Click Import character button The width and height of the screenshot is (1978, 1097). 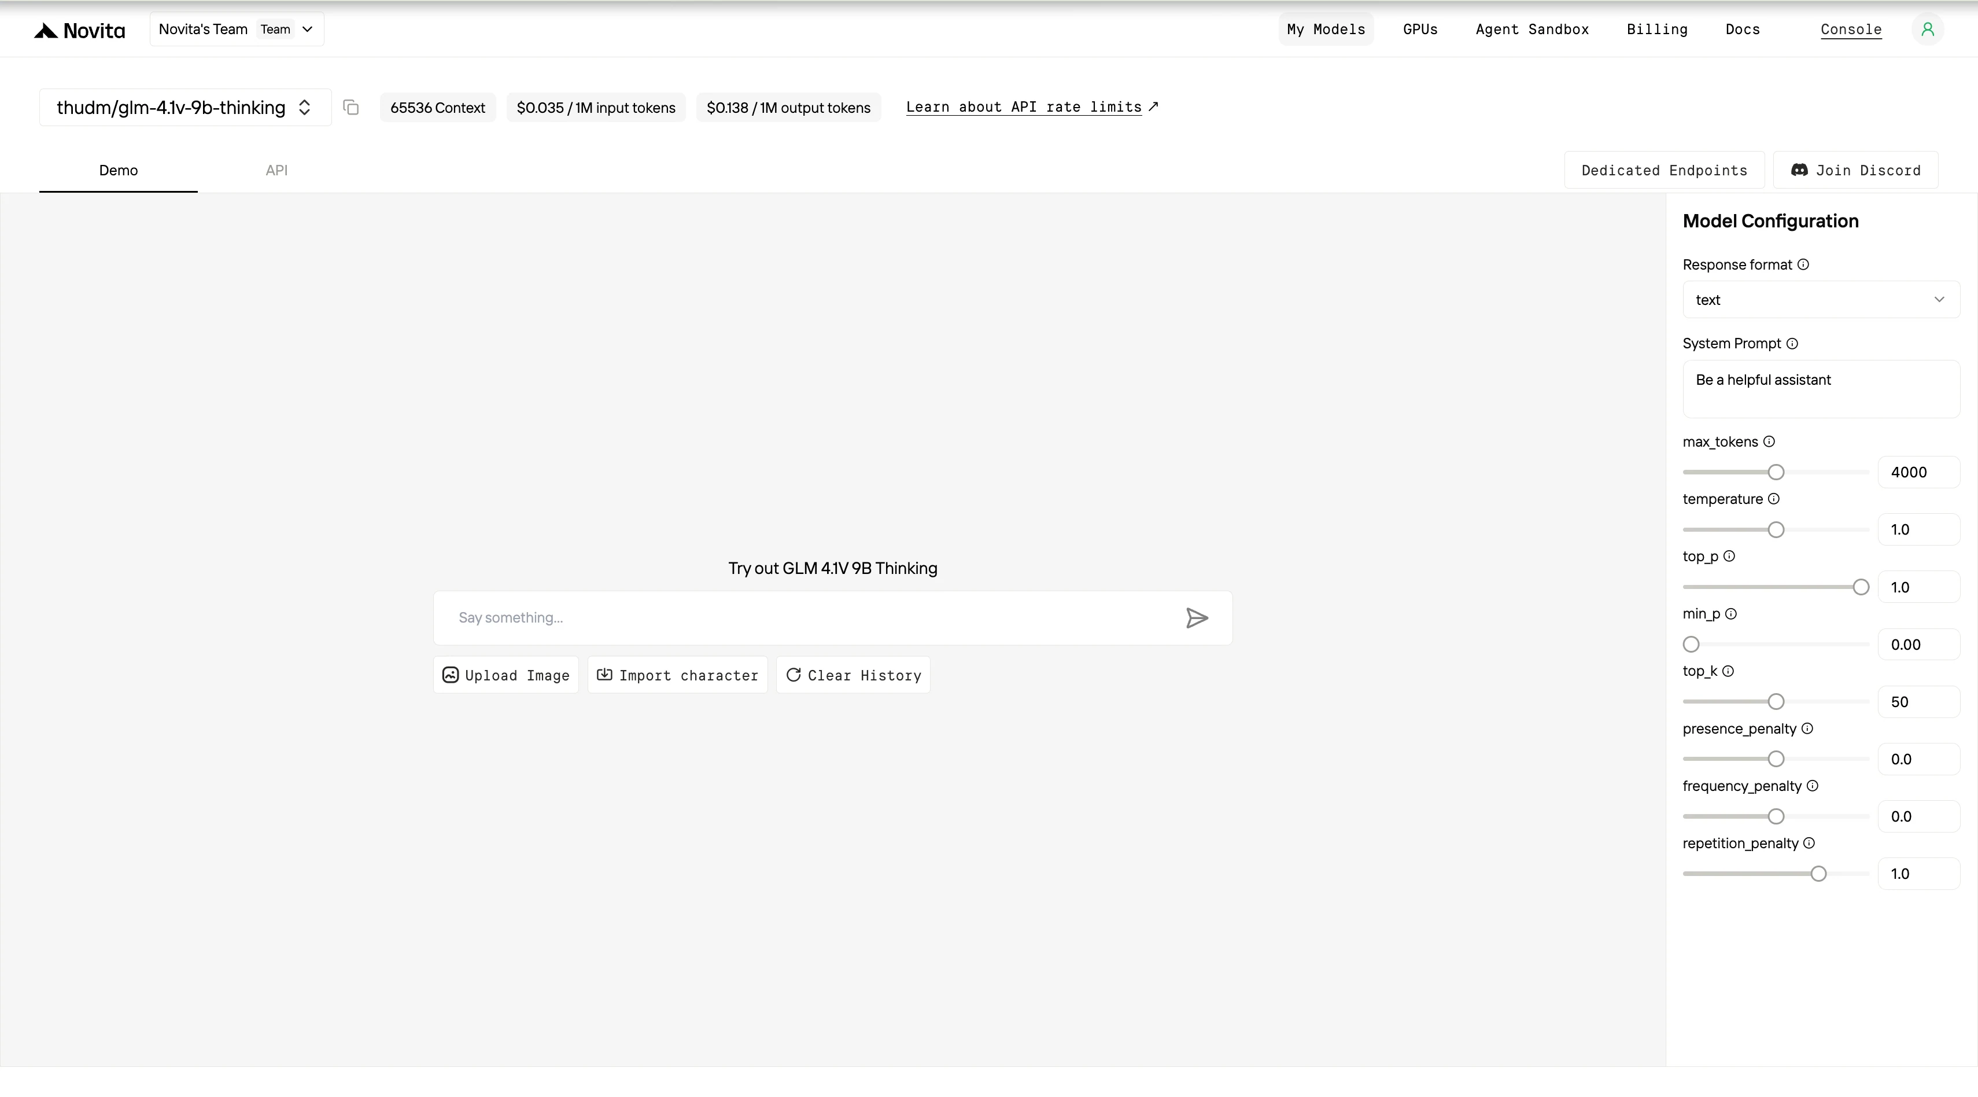coord(677,675)
